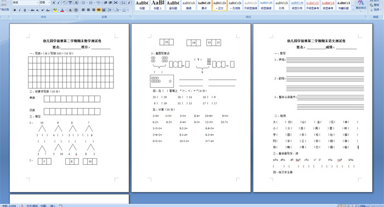The image size is (384, 207).
Task: Click the third page thumbnail 语文测试卷
Action: [x=313, y=108]
